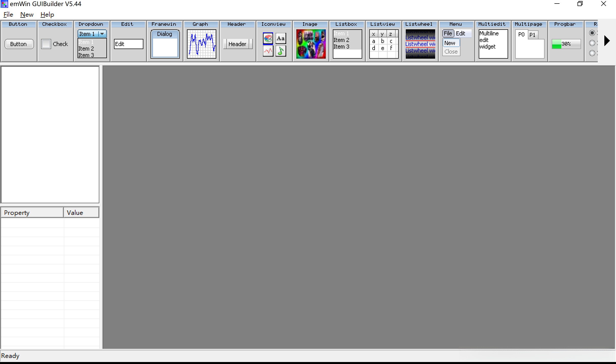Select the Framewin Dialog widget

(x=165, y=44)
